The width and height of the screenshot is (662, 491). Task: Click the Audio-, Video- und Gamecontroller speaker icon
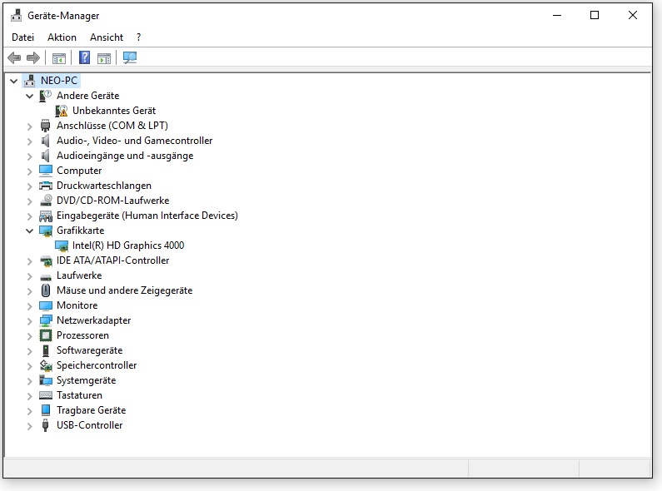[x=45, y=141]
